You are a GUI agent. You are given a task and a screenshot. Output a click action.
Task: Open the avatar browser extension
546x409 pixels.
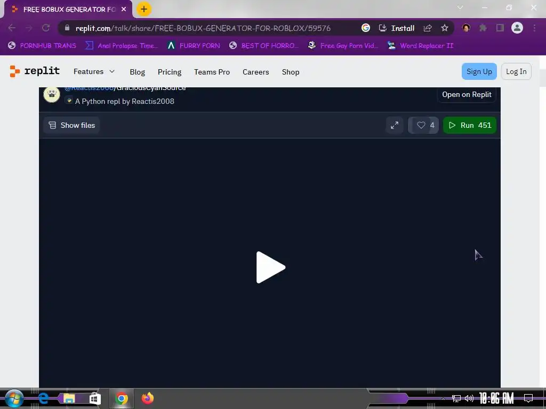[x=466, y=28]
